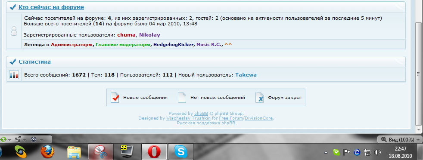Click the 'Нет новых сообщений' blank page icon
The width and height of the screenshot is (423, 160).
click(182, 97)
